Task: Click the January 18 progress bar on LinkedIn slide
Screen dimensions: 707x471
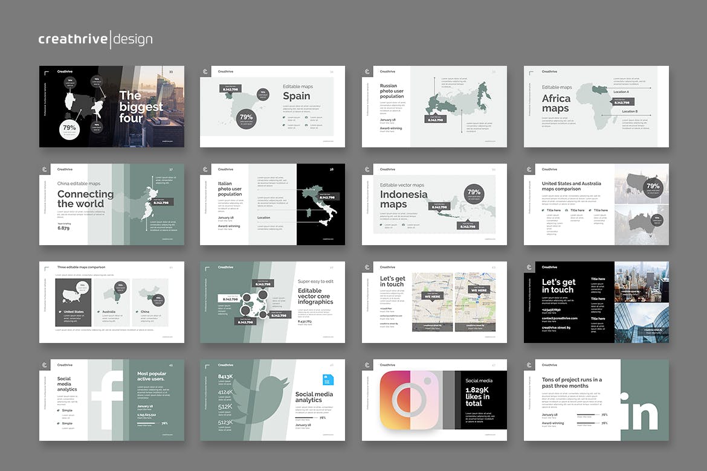Action: 588,415
